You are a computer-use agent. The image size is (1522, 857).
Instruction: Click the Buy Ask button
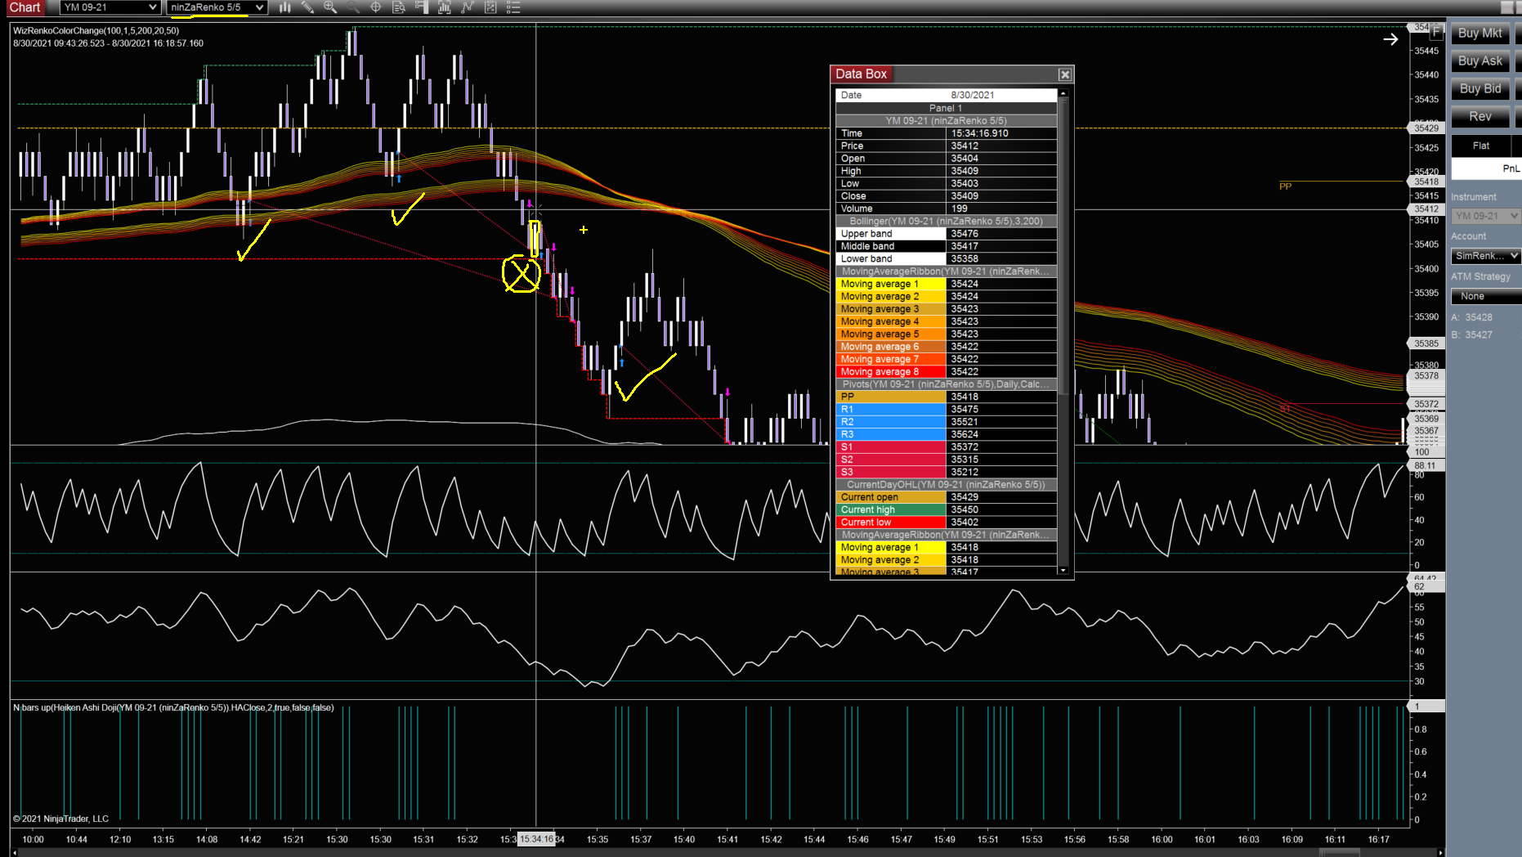1479,61
